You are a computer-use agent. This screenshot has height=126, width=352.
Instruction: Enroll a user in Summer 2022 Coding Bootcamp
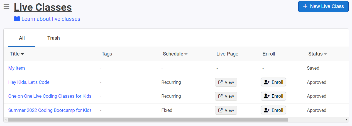point(273,110)
